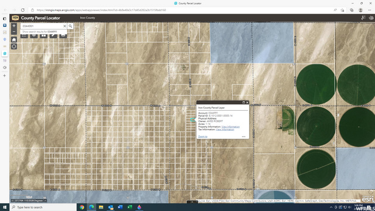The image size is (375, 211).
Task: Zoom out with the map minus button
Action: 14,32
